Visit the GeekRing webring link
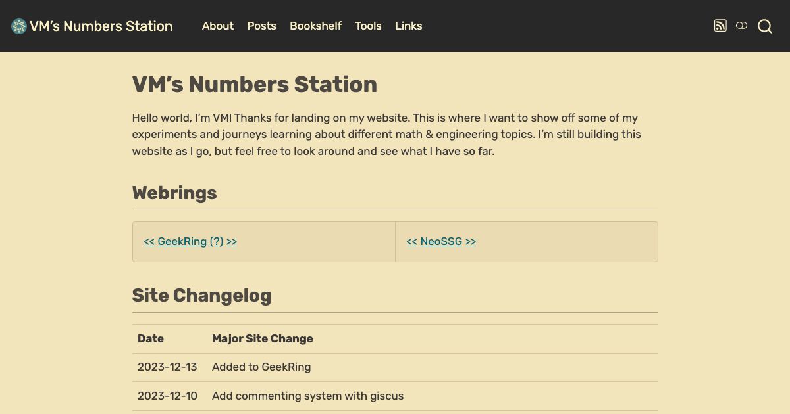 point(182,241)
